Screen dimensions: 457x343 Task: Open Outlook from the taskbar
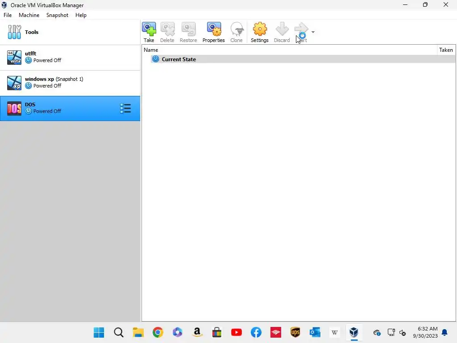click(x=315, y=332)
